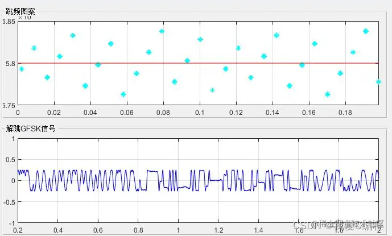Click the 0.02 x-axis tick in the hopping pattern plot

(54, 113)
